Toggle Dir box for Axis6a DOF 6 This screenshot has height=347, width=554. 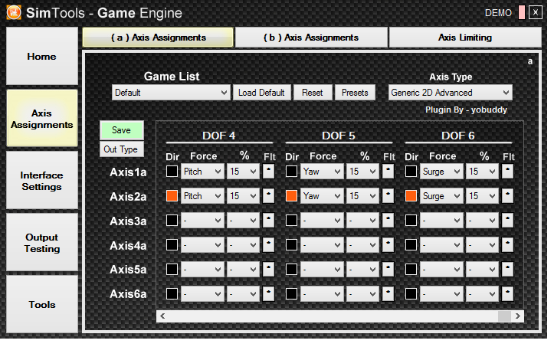pyautogui.click(x=411, y=293)
